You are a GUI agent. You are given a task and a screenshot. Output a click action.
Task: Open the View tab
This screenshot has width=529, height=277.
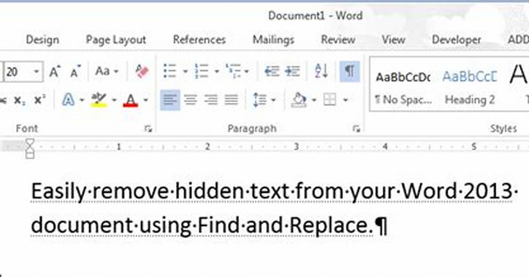pyautogui.click(x=393, y=40)
